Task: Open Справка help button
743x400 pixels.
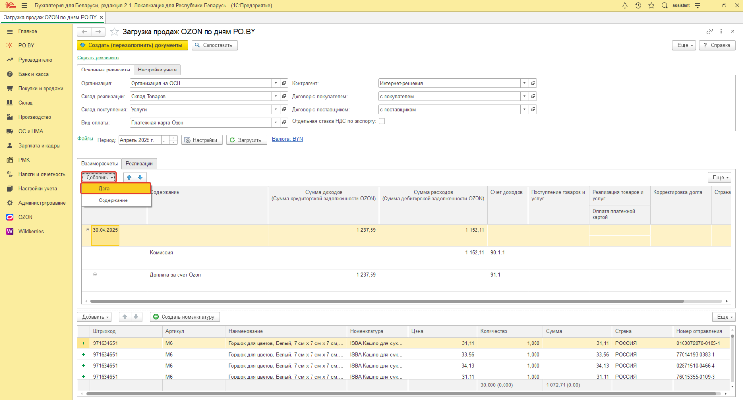Action: click(717, 45)
